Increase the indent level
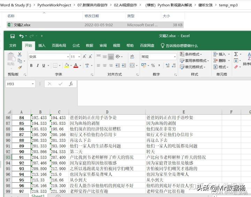The height and width of the screenshot is (197, 251). [x=124, y=66]
